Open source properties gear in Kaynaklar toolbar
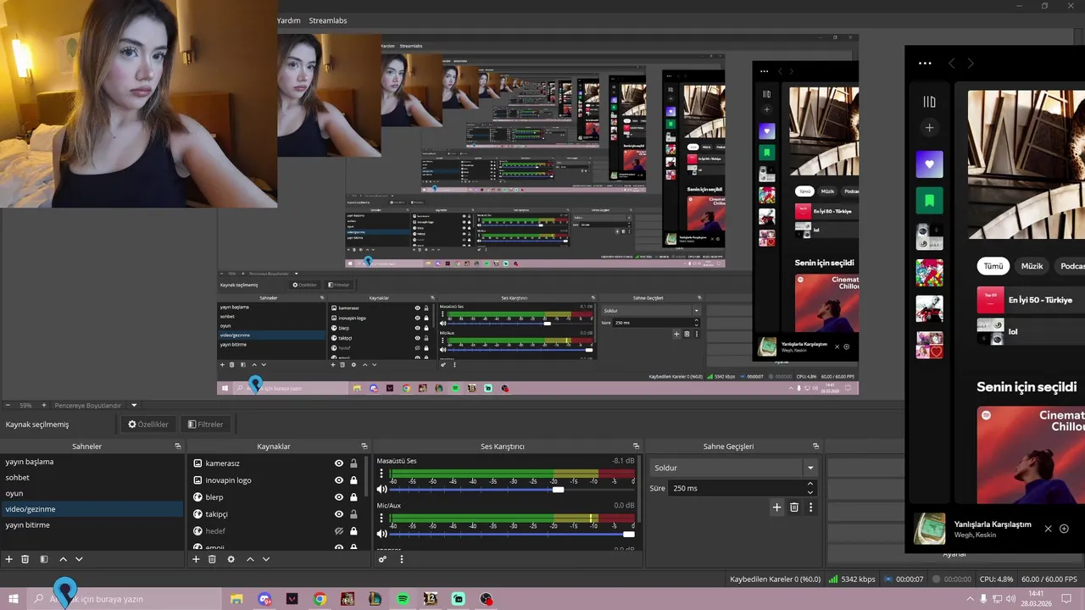 (231, 559)
